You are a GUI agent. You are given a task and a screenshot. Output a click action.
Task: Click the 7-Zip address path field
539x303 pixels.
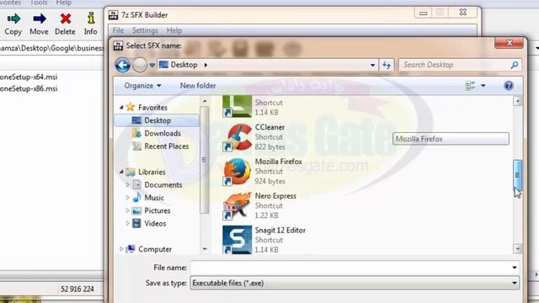[51, 48]
